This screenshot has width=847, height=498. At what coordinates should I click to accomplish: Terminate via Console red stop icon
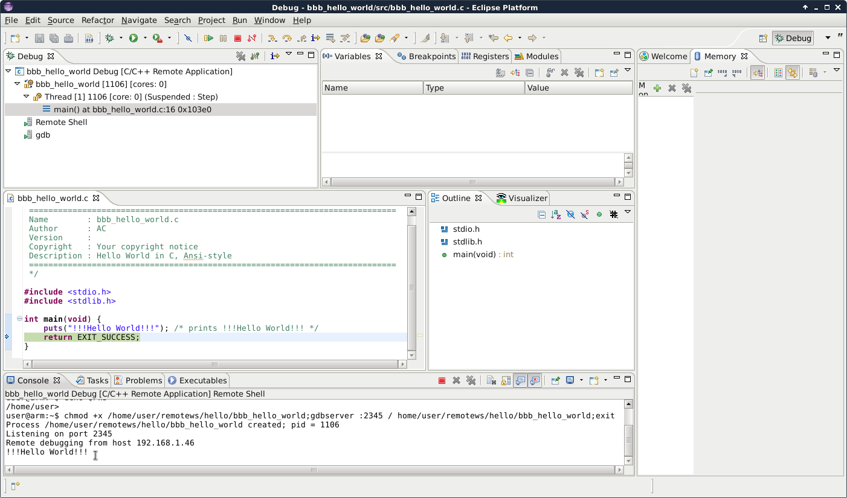point(442,380)
